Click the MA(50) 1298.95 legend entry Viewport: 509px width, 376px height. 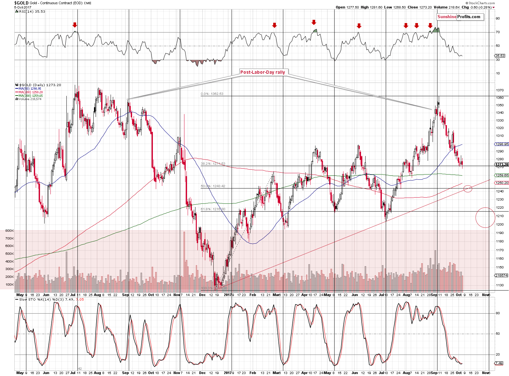pyautogui.click(x=28, y=89)
